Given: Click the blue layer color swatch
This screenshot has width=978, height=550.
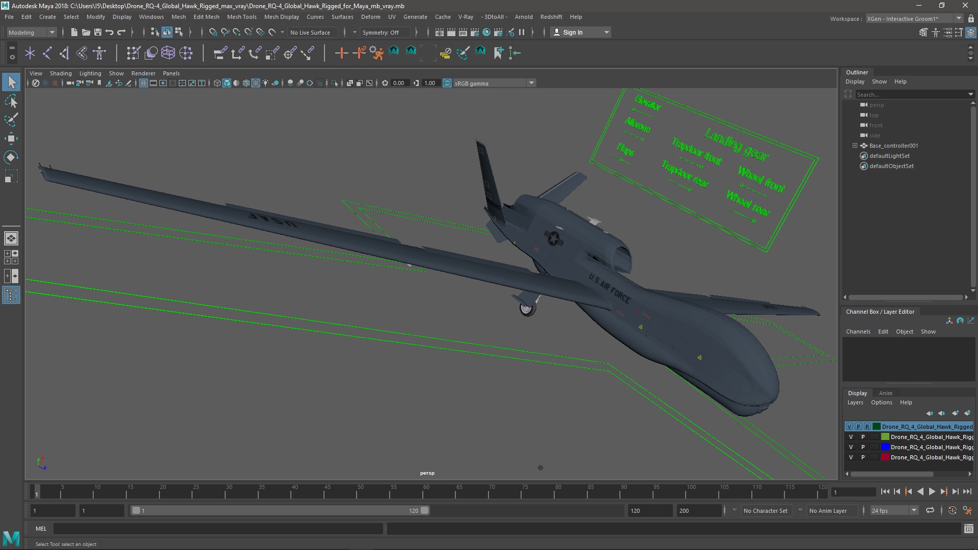Looking at the screenshot, I should pyautogui.click(x=885, y=447).
